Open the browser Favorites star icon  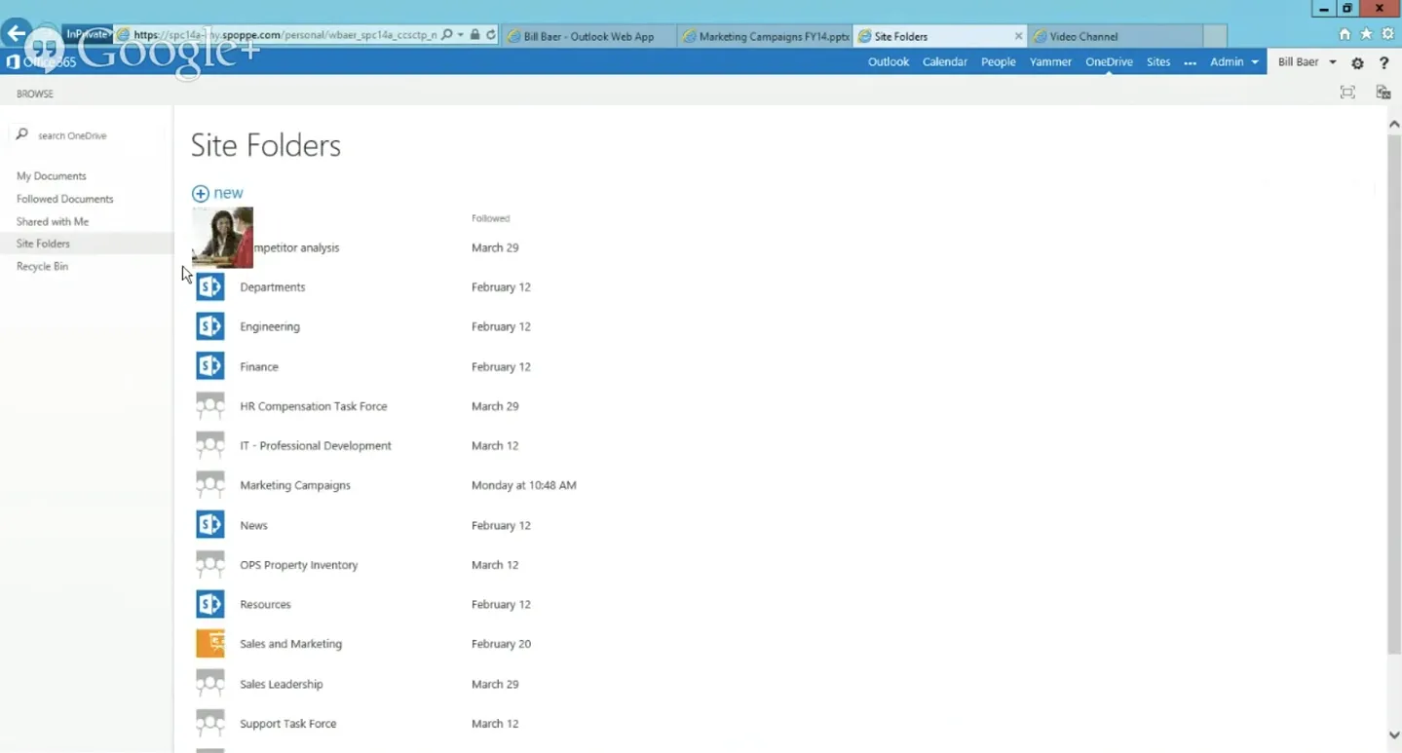1367,34
